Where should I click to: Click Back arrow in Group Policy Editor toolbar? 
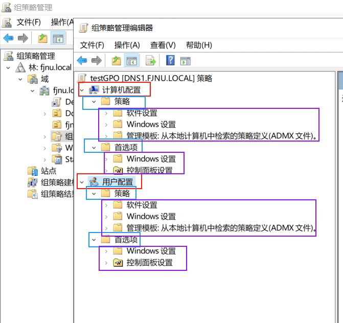(x=82, y=61)
